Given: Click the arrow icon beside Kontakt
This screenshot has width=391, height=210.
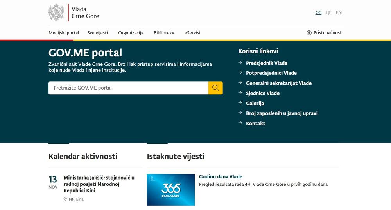Looking at the screenshot, I should (x=240, y=123).
